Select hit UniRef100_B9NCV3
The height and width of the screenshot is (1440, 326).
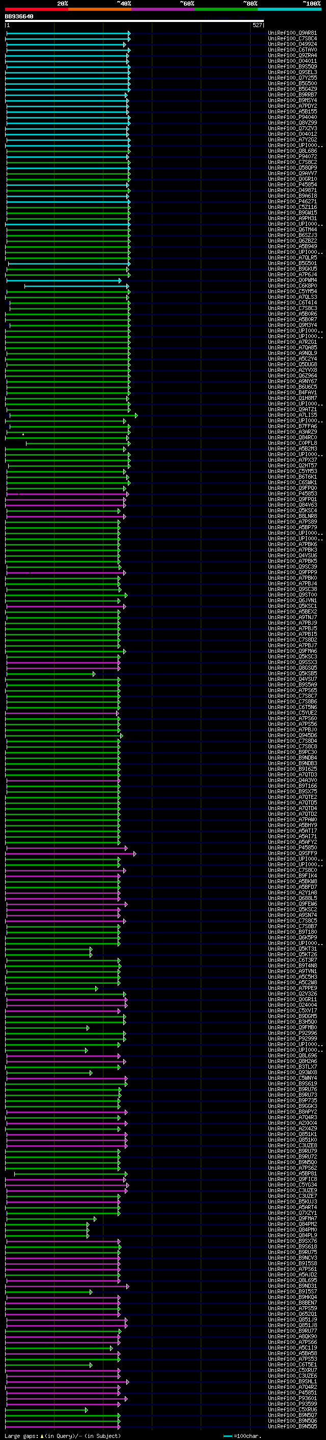292,1258
